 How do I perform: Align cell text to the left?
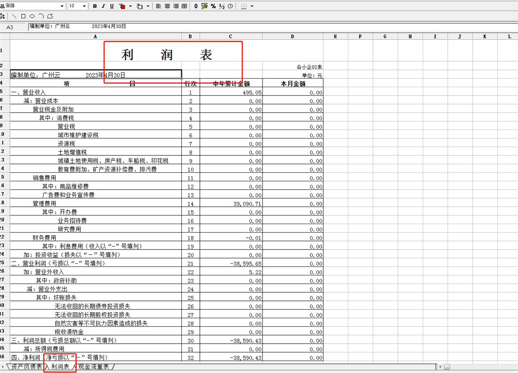[x=158, y=6]
